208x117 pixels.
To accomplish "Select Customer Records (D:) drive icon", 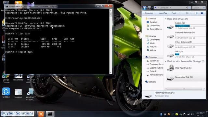I will point(170,36).
